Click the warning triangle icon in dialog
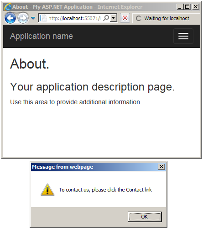 (x=47, y=190)
